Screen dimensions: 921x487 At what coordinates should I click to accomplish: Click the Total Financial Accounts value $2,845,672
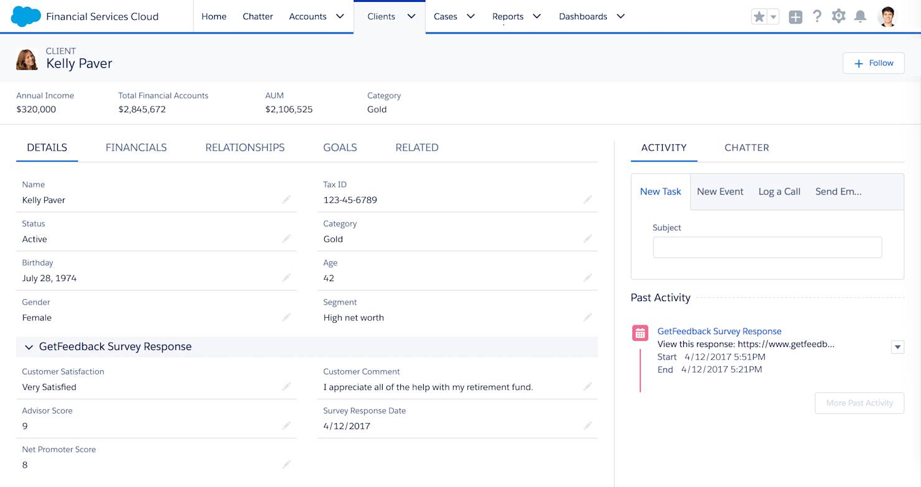click(x=142, y=109)
